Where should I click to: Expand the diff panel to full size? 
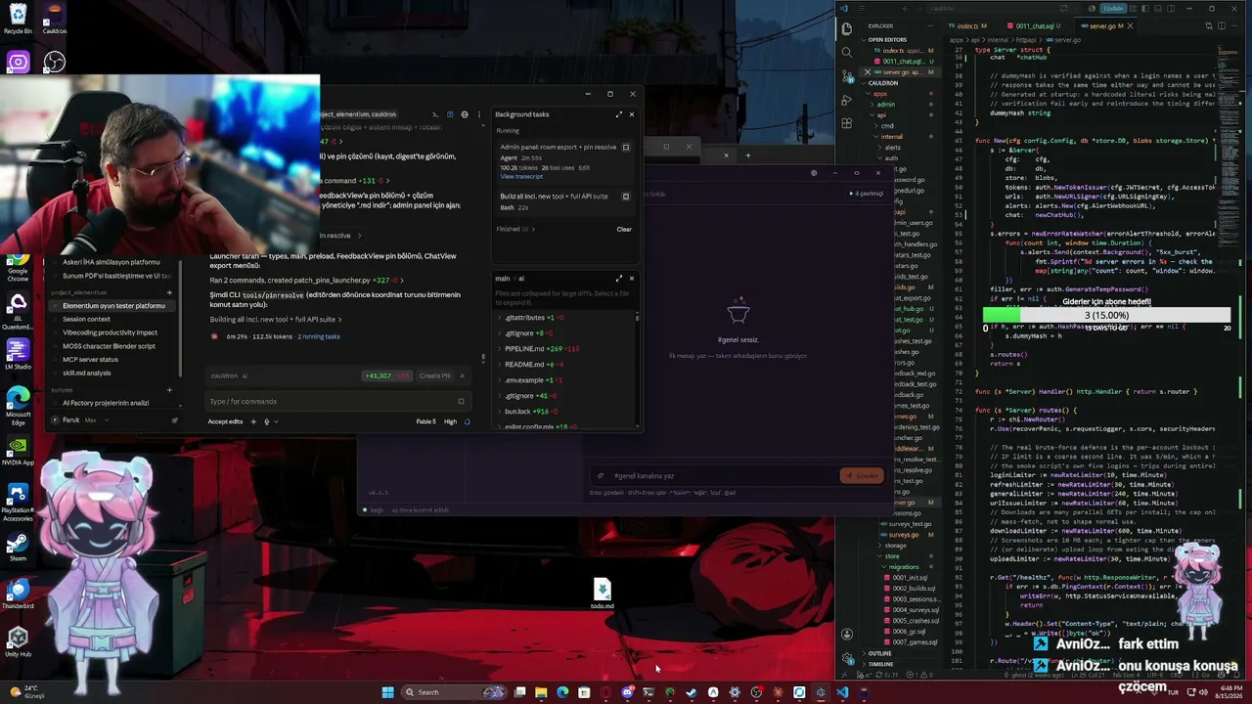pos(618,279)
